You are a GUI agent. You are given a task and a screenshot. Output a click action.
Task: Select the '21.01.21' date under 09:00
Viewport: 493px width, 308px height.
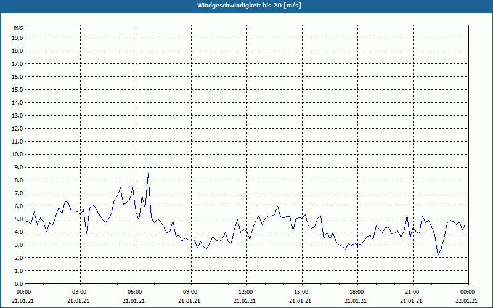pyautogui.click(x=189, y=301)
